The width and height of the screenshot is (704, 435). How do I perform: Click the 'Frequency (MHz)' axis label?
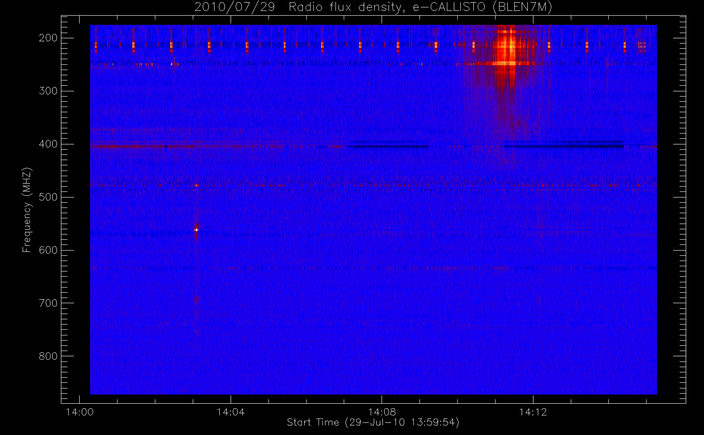pyautogui.click(x=27, y=210)
